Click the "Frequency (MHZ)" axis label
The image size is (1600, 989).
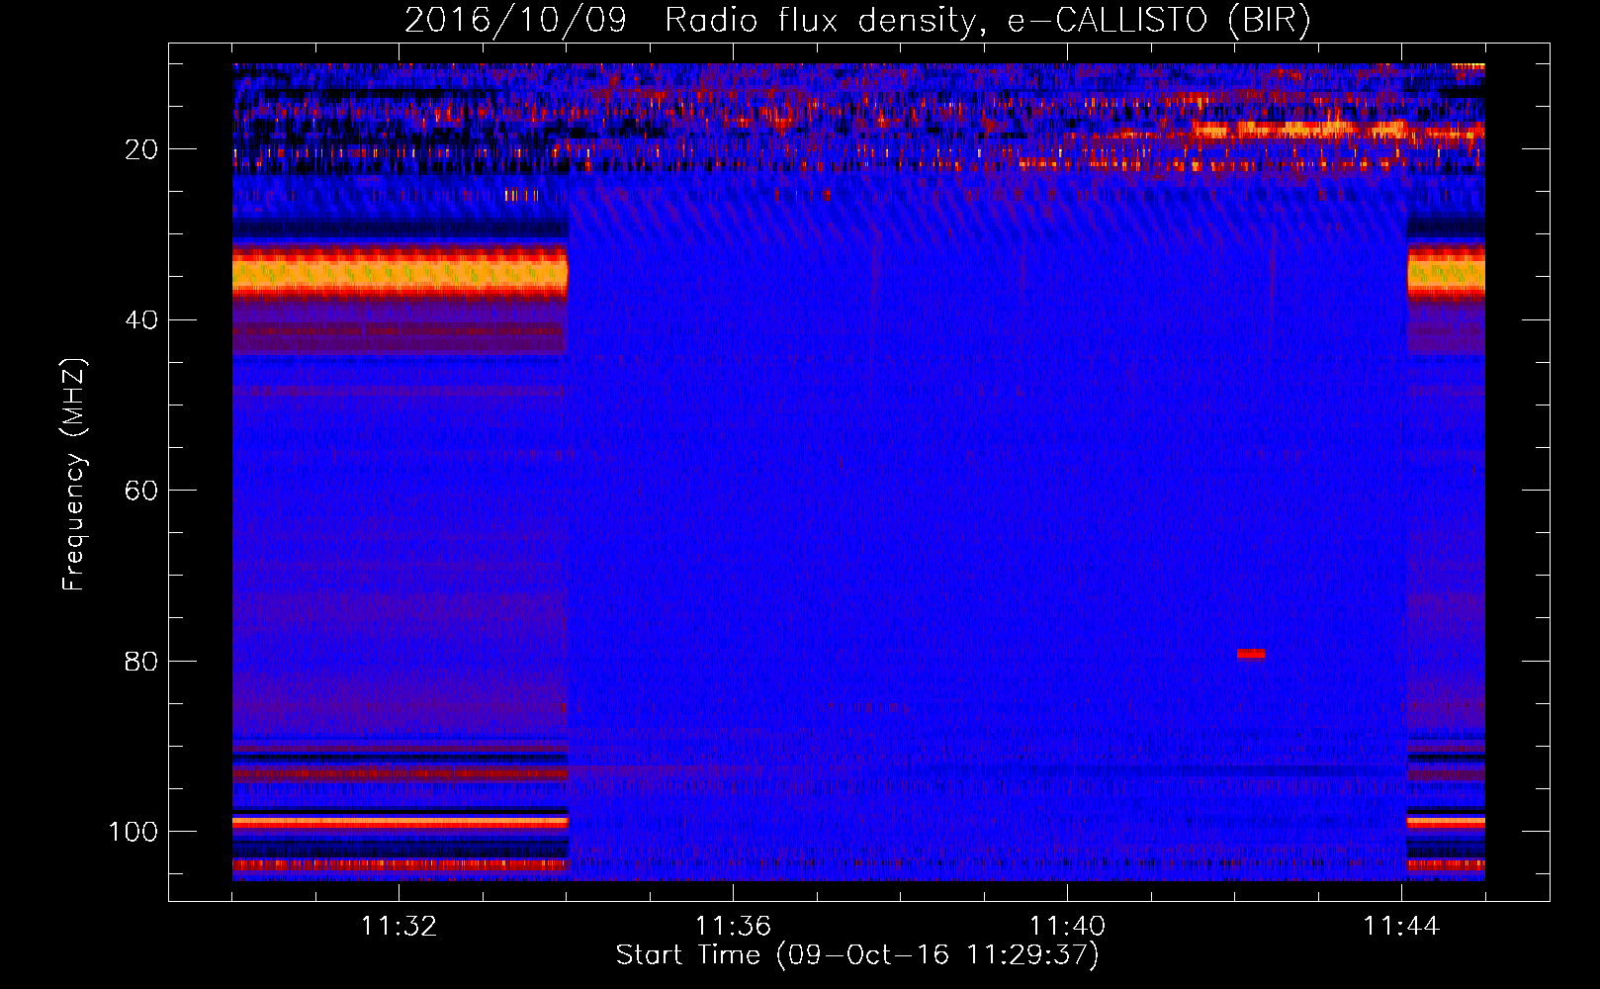74,475
